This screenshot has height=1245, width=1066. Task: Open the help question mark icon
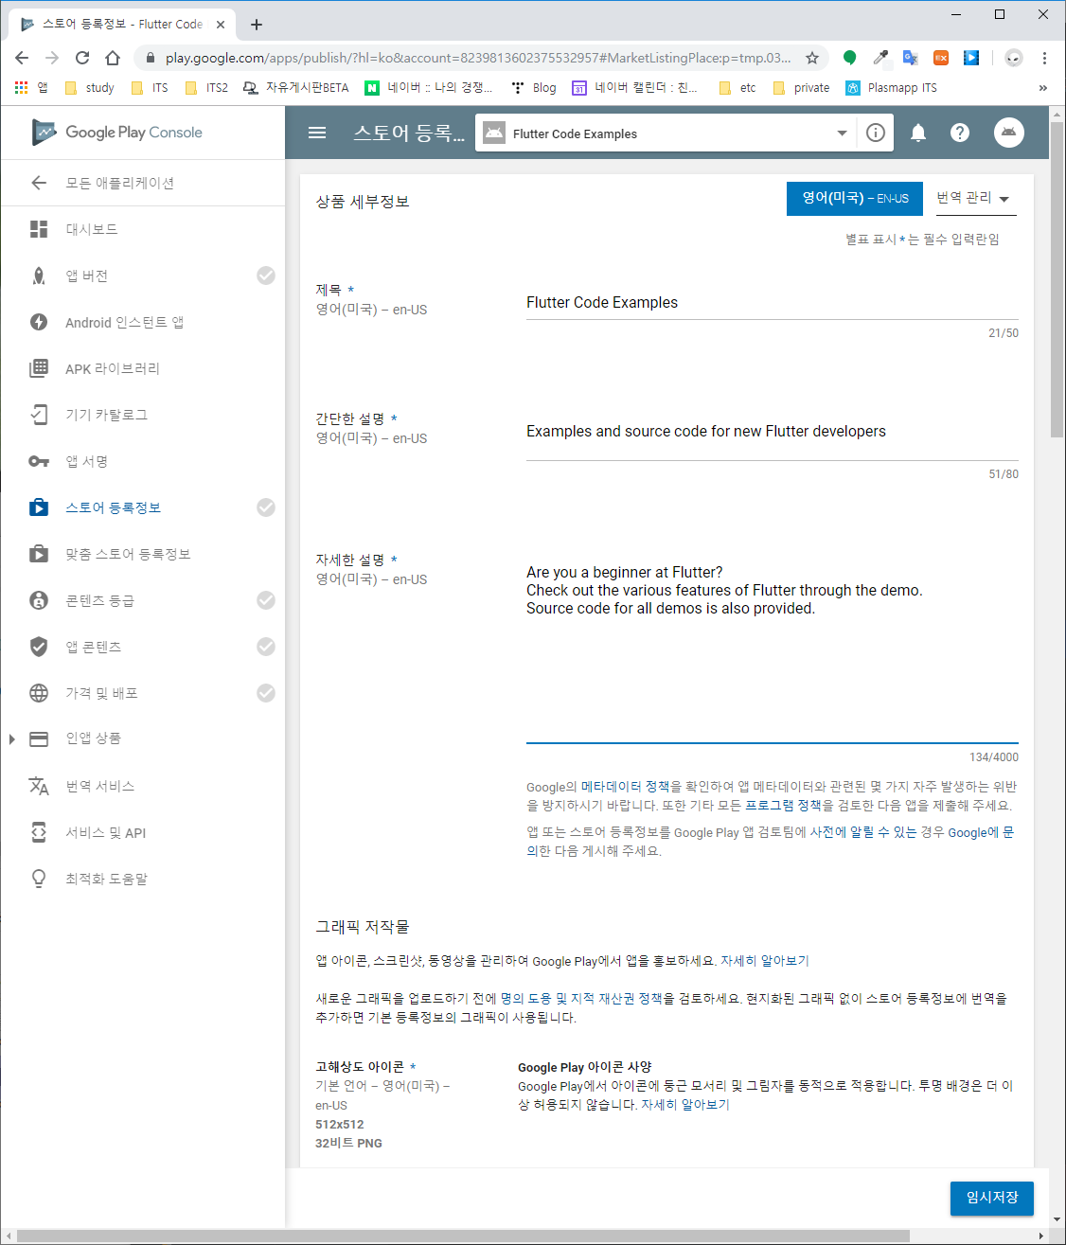click(x=960, y=133)
